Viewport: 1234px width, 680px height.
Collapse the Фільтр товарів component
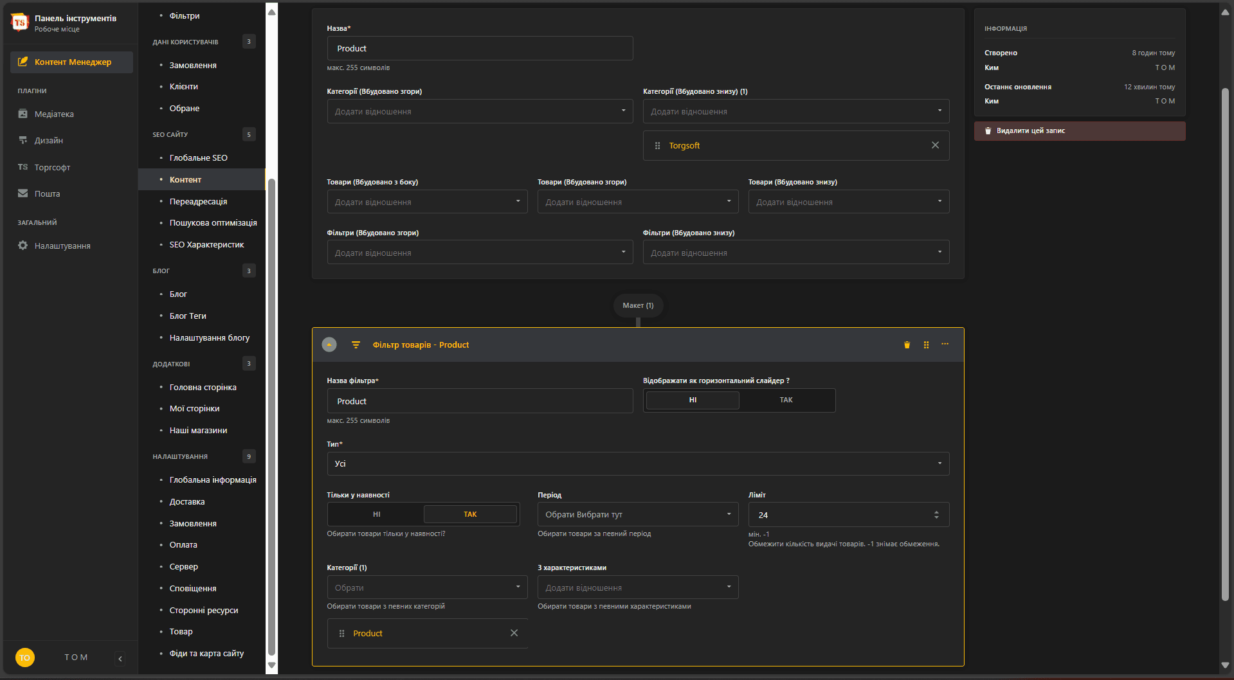click(x=329, y=344)
